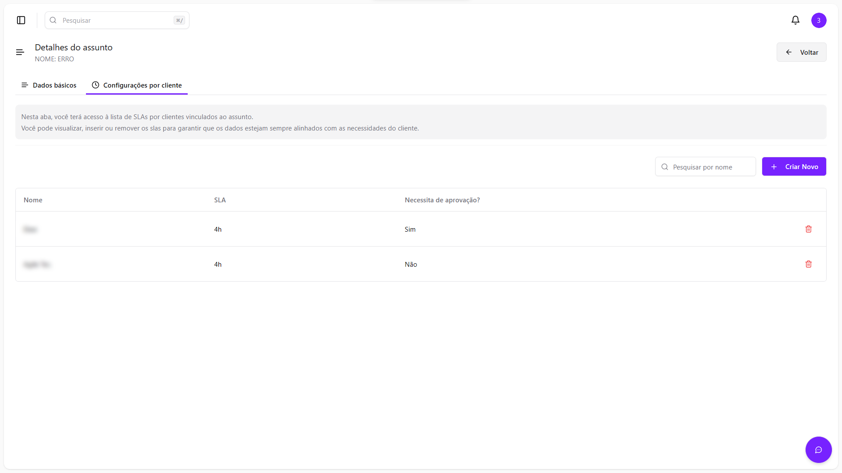Click the SLA column header

click(x=220, y=200)
